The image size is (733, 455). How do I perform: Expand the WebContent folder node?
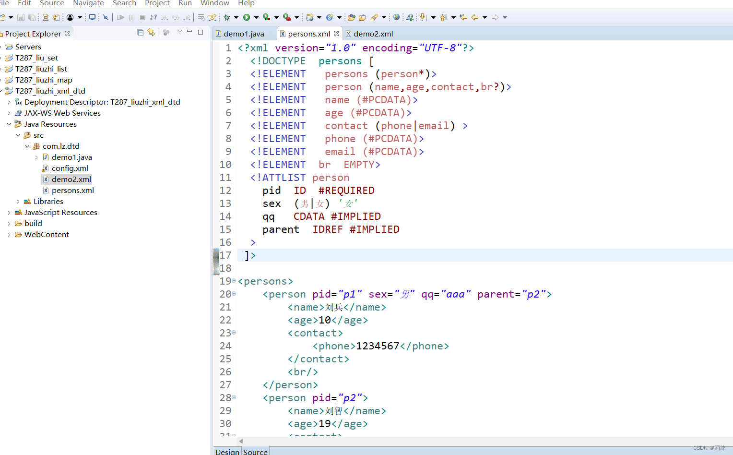point(9,235)
